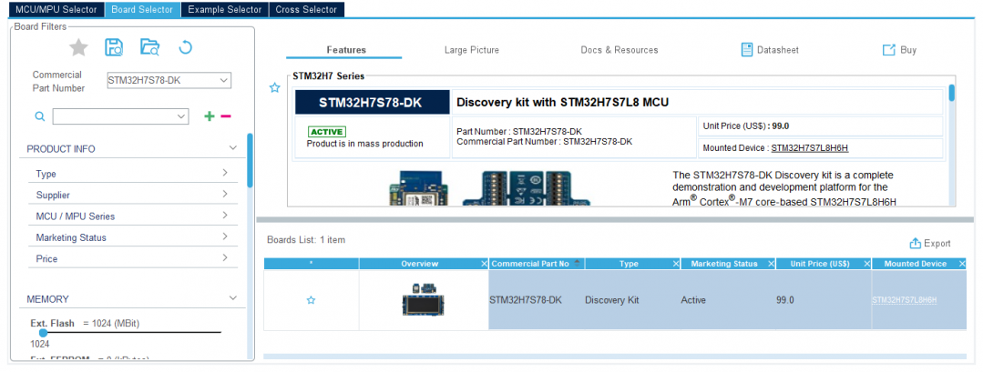Switch to Cross Selector tab
Image resolution: width=983 pixels, height=372 pixels.
point(306,9)
